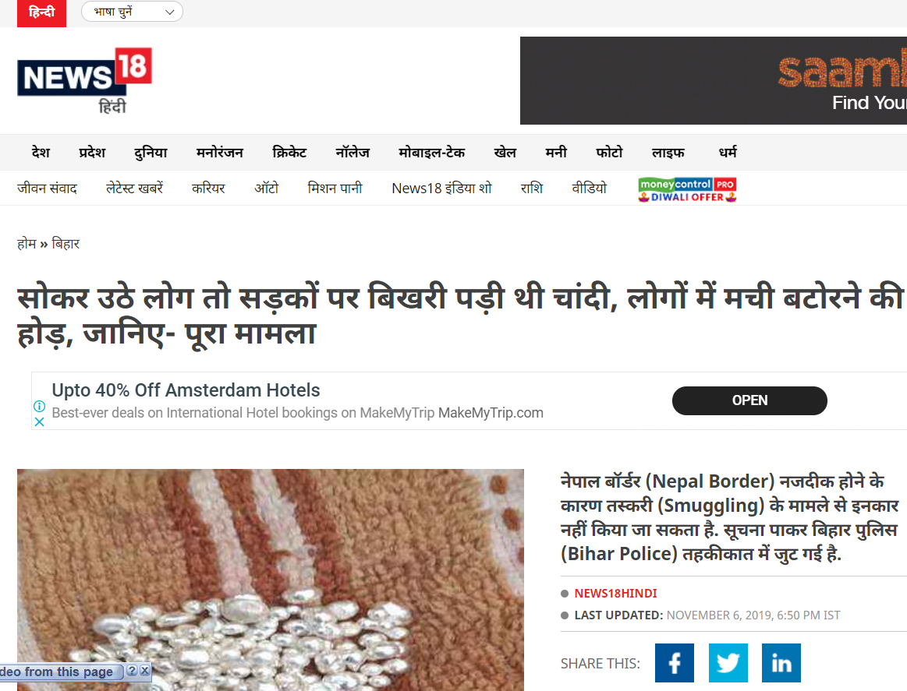
Task: Share the article on Facebook
Action: pyautogui.click(x=674, y=663)
